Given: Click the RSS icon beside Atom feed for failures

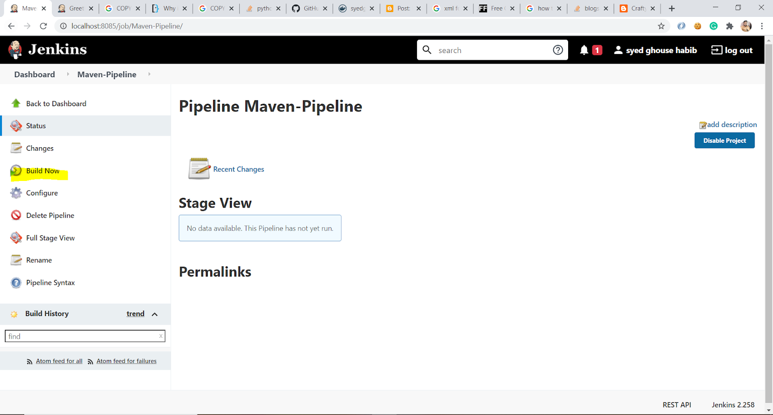Looking at the screenshot, I should pos(90,361).
